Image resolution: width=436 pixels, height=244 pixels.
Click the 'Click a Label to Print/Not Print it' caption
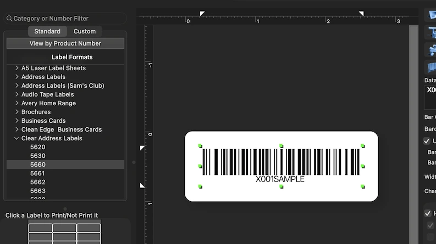52,215
